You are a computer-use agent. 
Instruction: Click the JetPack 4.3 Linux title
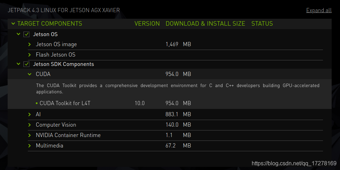pyautogui.click(x=64, y=10)
